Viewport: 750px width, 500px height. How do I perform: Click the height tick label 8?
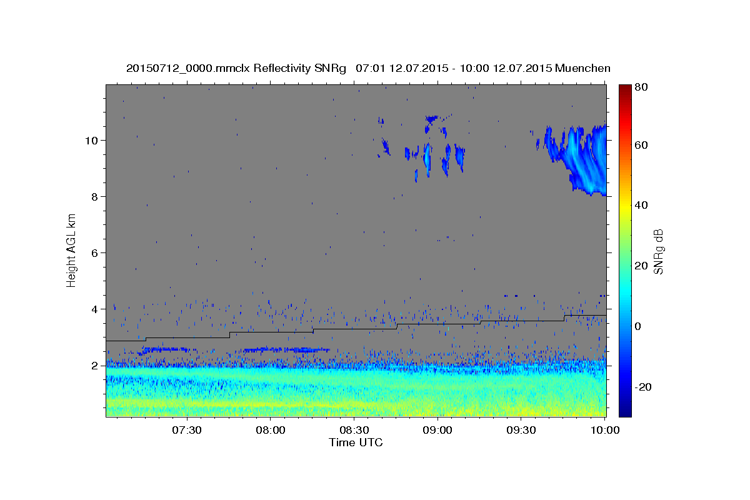click(95, 197)
